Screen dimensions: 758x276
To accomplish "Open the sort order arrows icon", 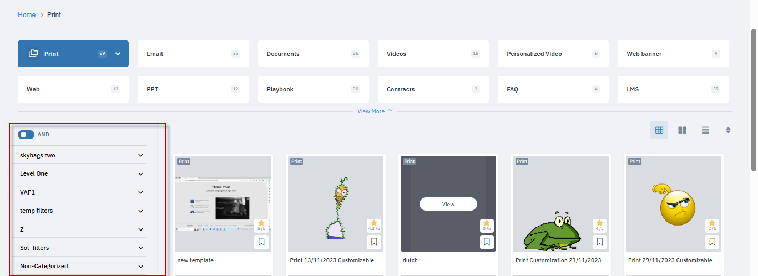I will pyautogui.click(x=729, y=130).
